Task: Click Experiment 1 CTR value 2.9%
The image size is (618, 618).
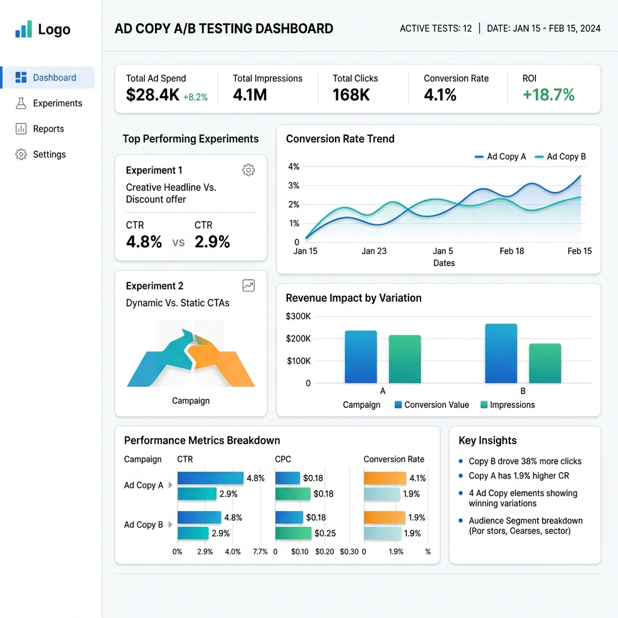Action: point(212,241)
